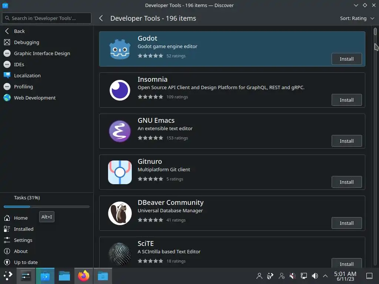Click the Gitnuro app icon

click(x=120, y=172)
